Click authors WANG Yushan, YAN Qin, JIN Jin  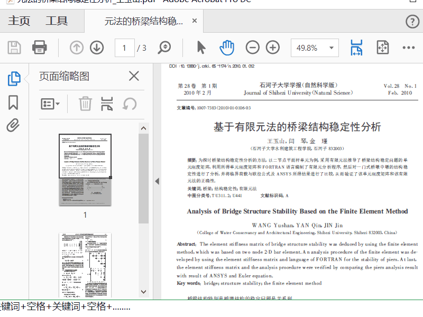297,225
